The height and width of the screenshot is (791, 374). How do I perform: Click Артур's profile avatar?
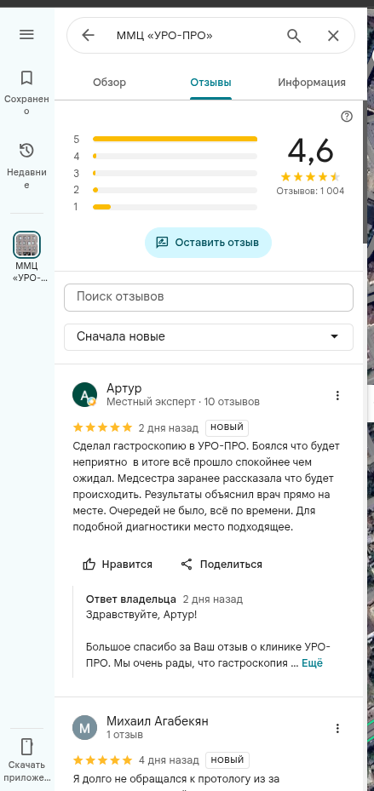[x=85, y=394]
